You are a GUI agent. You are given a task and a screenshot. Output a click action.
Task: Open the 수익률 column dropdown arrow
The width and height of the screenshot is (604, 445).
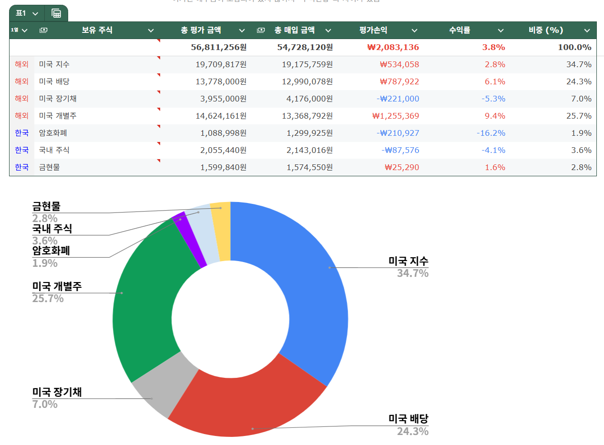pos(501,30)
